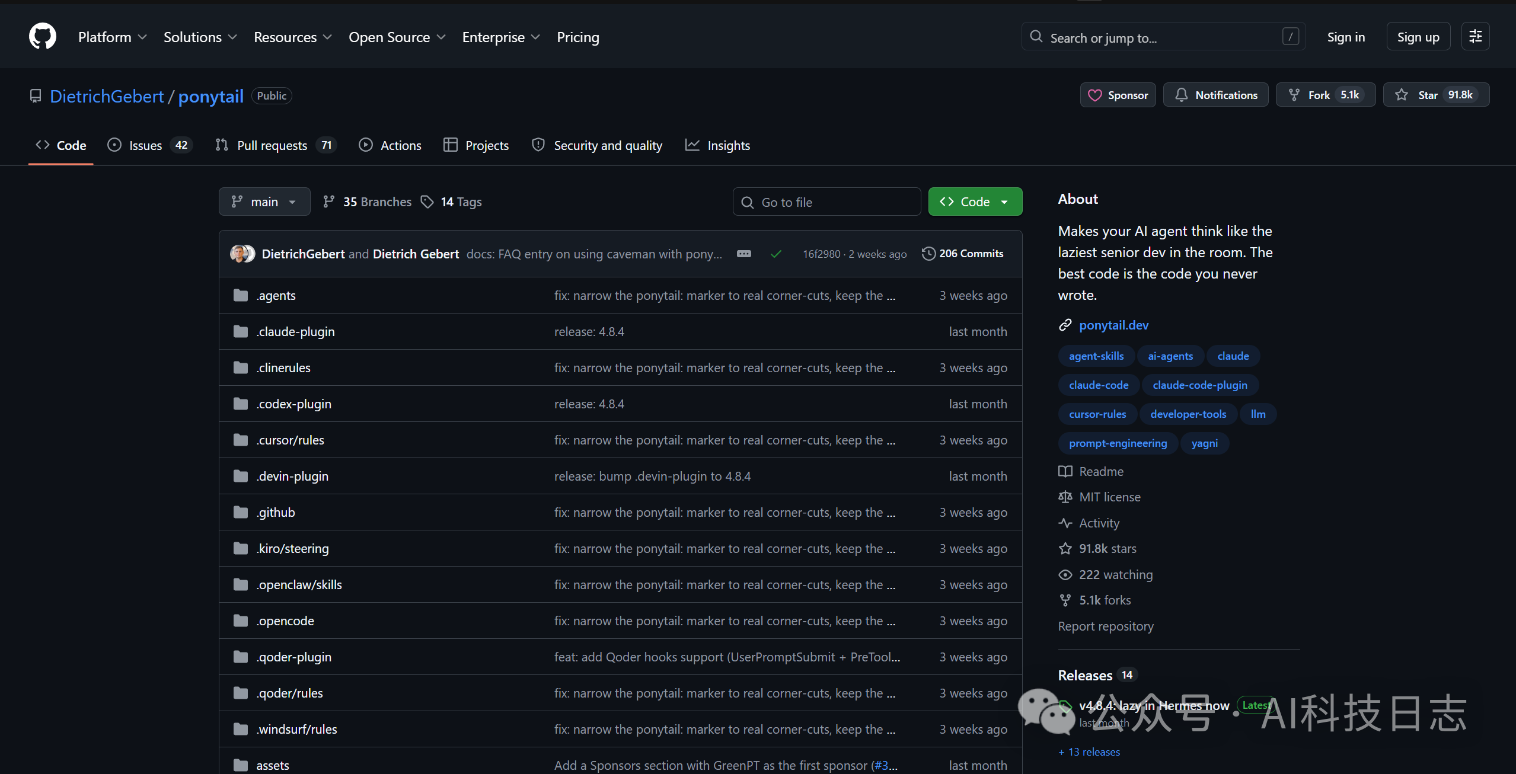
Task: Select the yagni topic tag
Action: coord(1205,443)
